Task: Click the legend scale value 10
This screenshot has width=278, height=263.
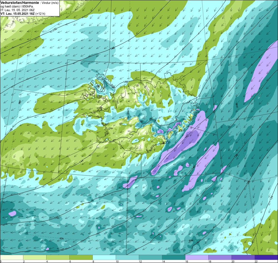Action: point(117,261)
